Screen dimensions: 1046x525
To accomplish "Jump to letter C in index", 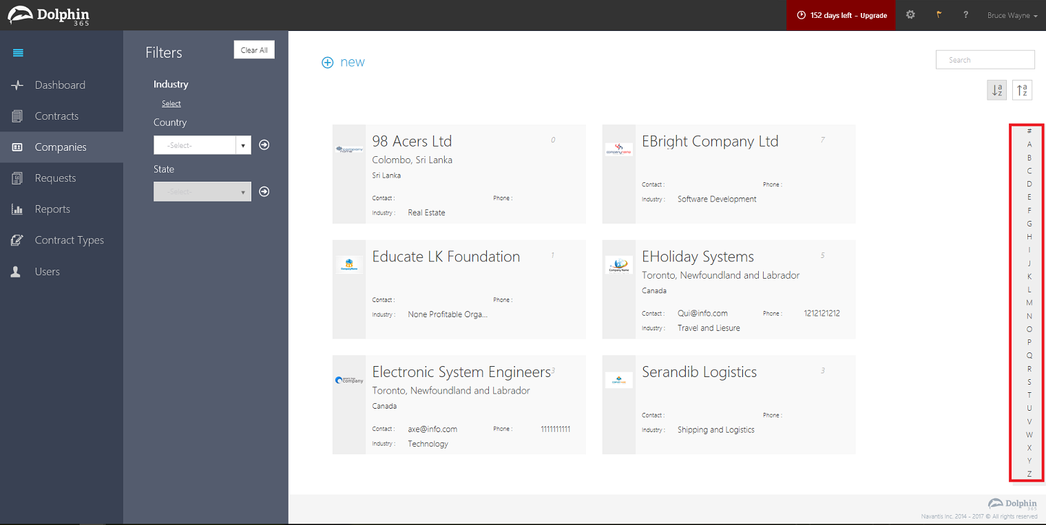I will pos(1029,171).
